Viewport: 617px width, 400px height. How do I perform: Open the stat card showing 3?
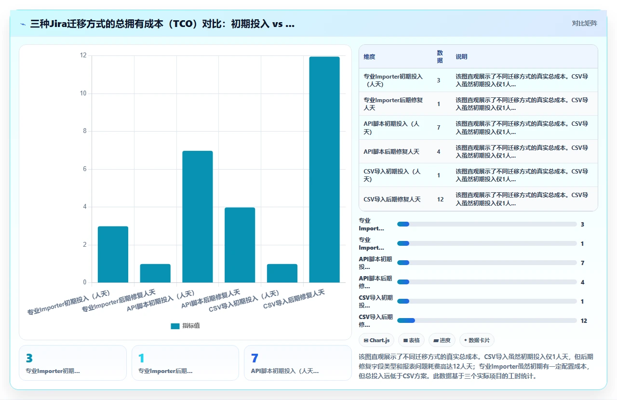73,363
